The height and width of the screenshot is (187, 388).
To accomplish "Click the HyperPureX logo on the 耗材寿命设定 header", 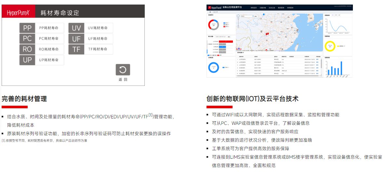I will click(x=18, y=13).
